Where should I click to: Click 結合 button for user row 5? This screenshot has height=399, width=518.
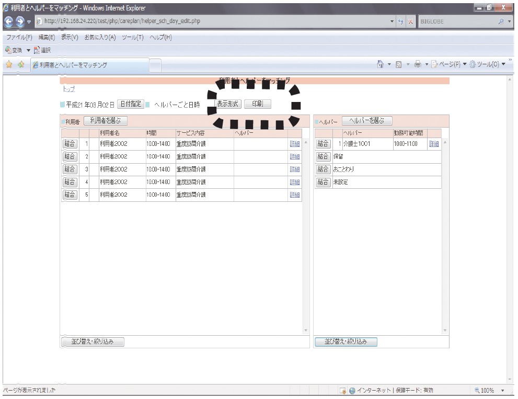(70, 195)
